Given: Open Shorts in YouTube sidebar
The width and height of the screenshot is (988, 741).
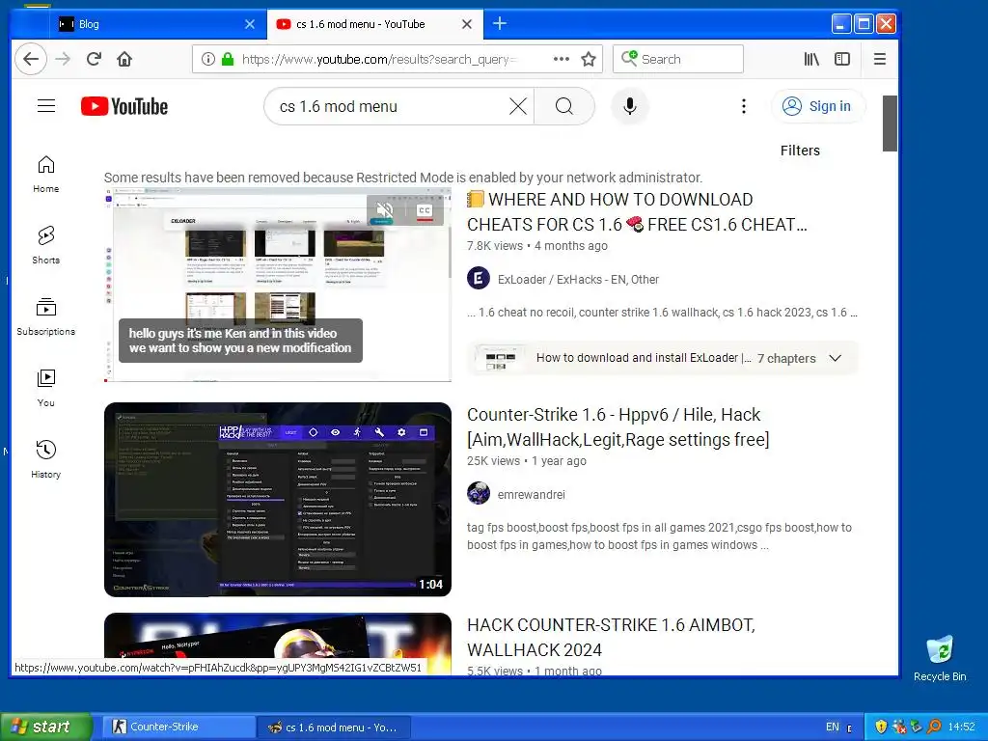Looking at the screenshot, I should (46, 245).
